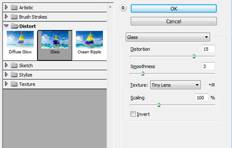This screenshot has height=148, width=232.
Task: Click the filter list scroll-up arrow
Action: (110, 7)
